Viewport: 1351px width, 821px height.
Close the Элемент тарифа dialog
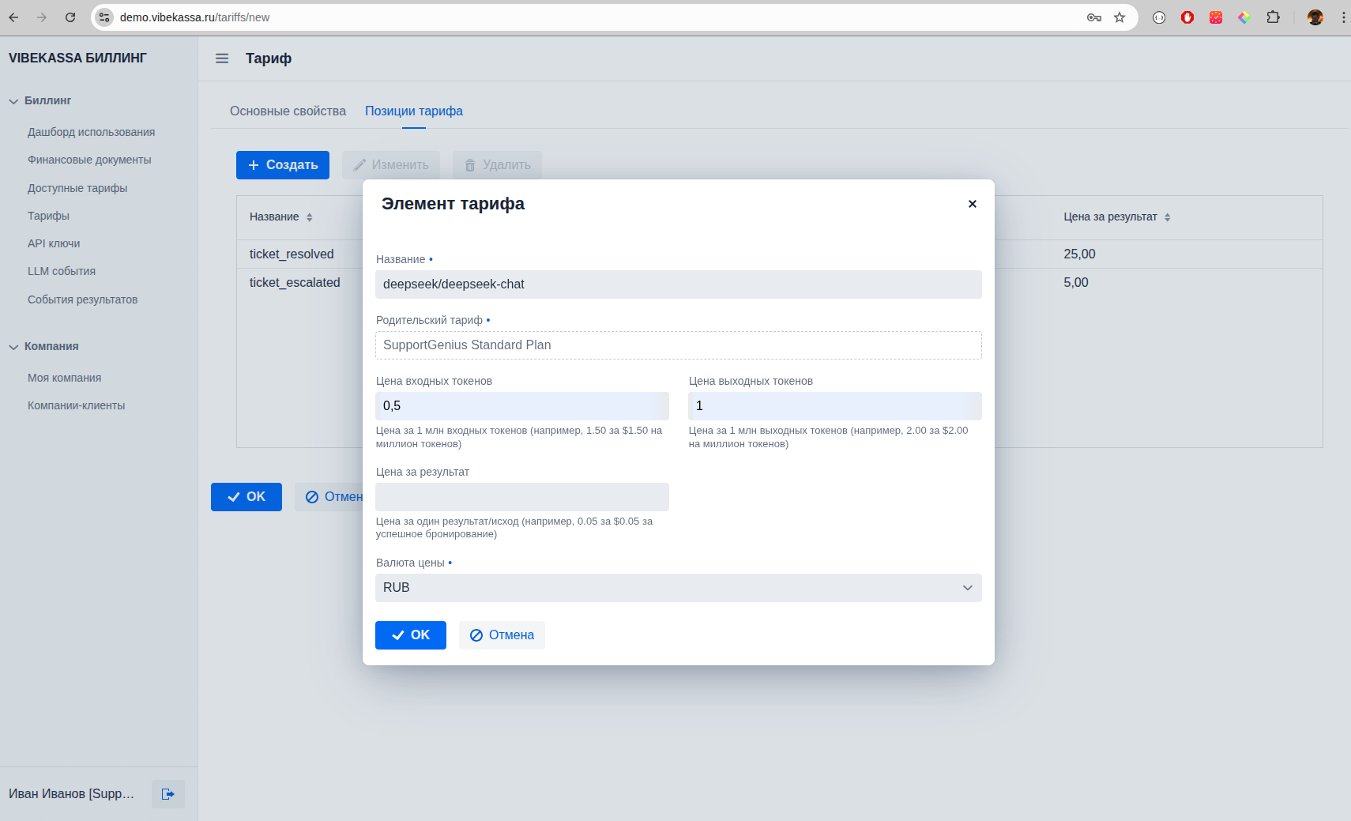[x=972, y=204]
